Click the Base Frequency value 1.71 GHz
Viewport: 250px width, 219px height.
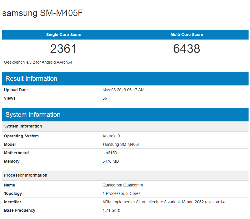tap(111, 210)
